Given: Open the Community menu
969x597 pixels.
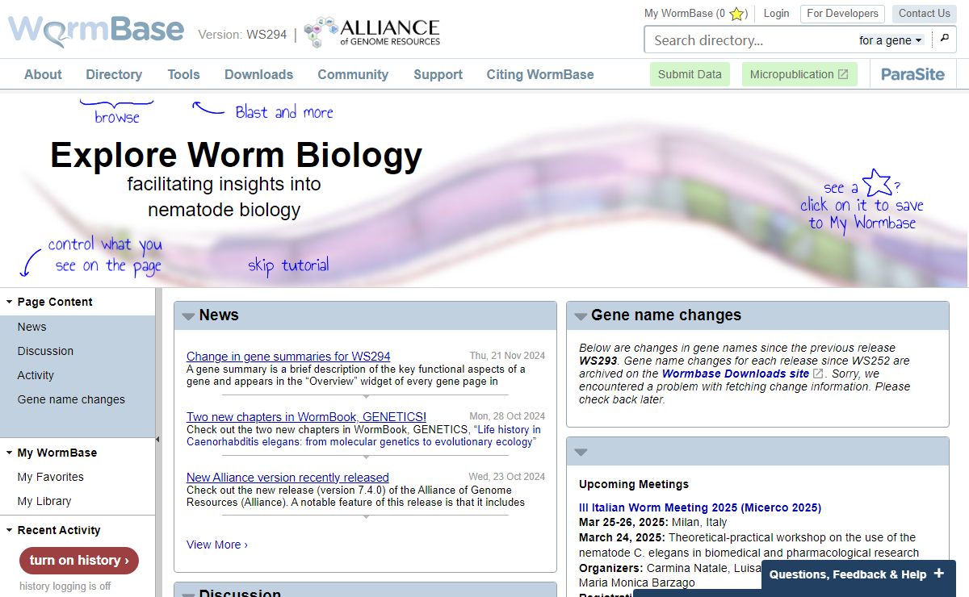Looking at the screenshot, I should tap(353, 74).
